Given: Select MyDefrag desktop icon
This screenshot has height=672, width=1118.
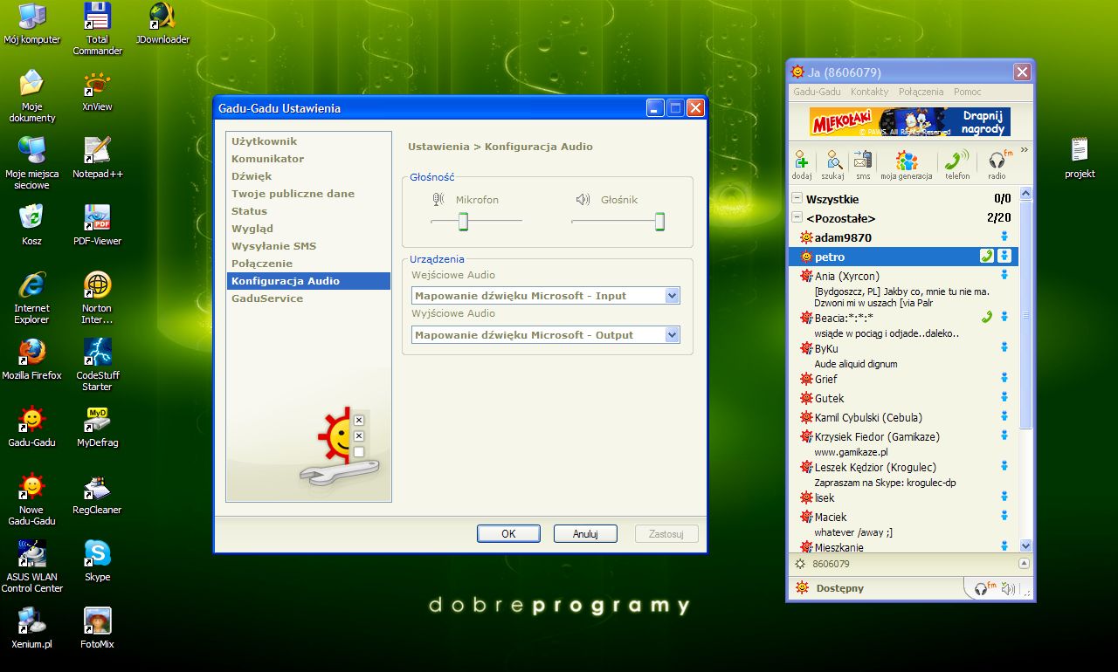Looking at the screenshot, I should point(97,427).
